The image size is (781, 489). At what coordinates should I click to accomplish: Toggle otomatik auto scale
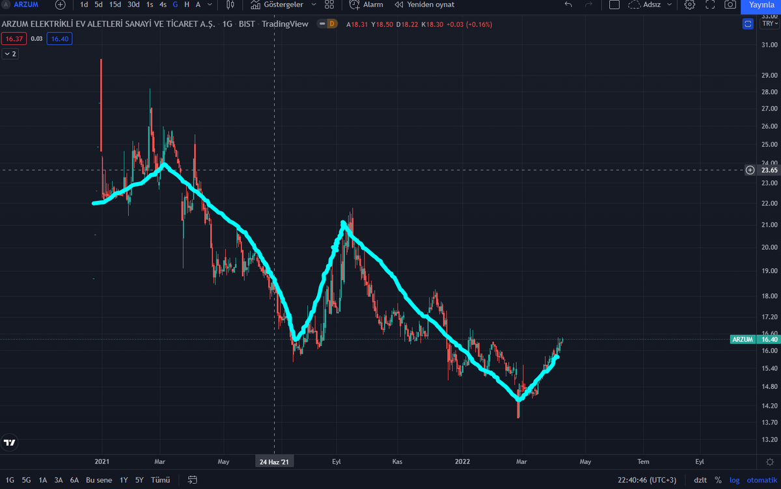click(761, 480)
